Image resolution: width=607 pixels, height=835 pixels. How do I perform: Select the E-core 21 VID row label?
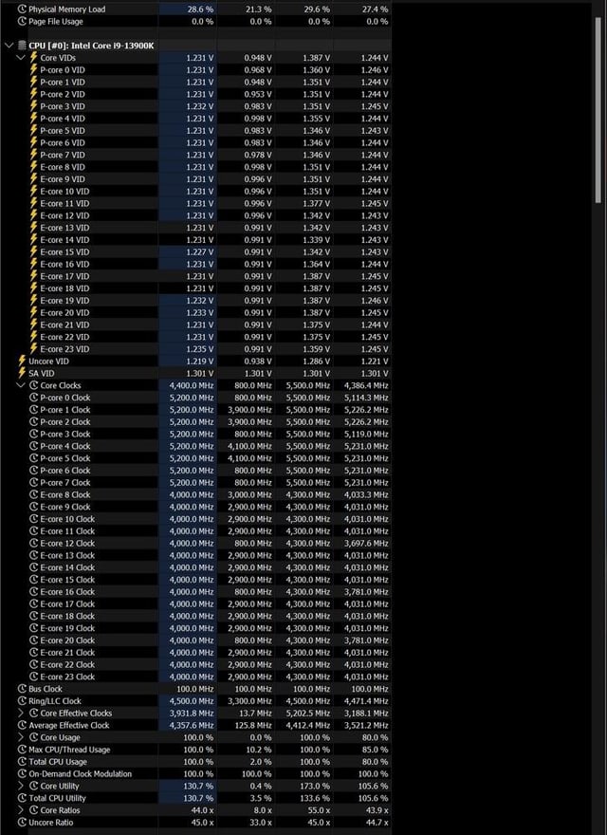click(64, 325)
